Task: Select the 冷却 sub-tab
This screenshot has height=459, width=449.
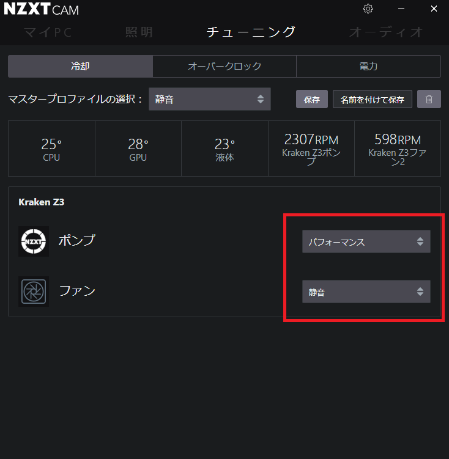Action: (80, 67)
